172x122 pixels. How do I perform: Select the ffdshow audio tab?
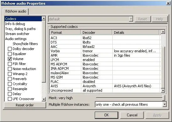coord(16,11)
